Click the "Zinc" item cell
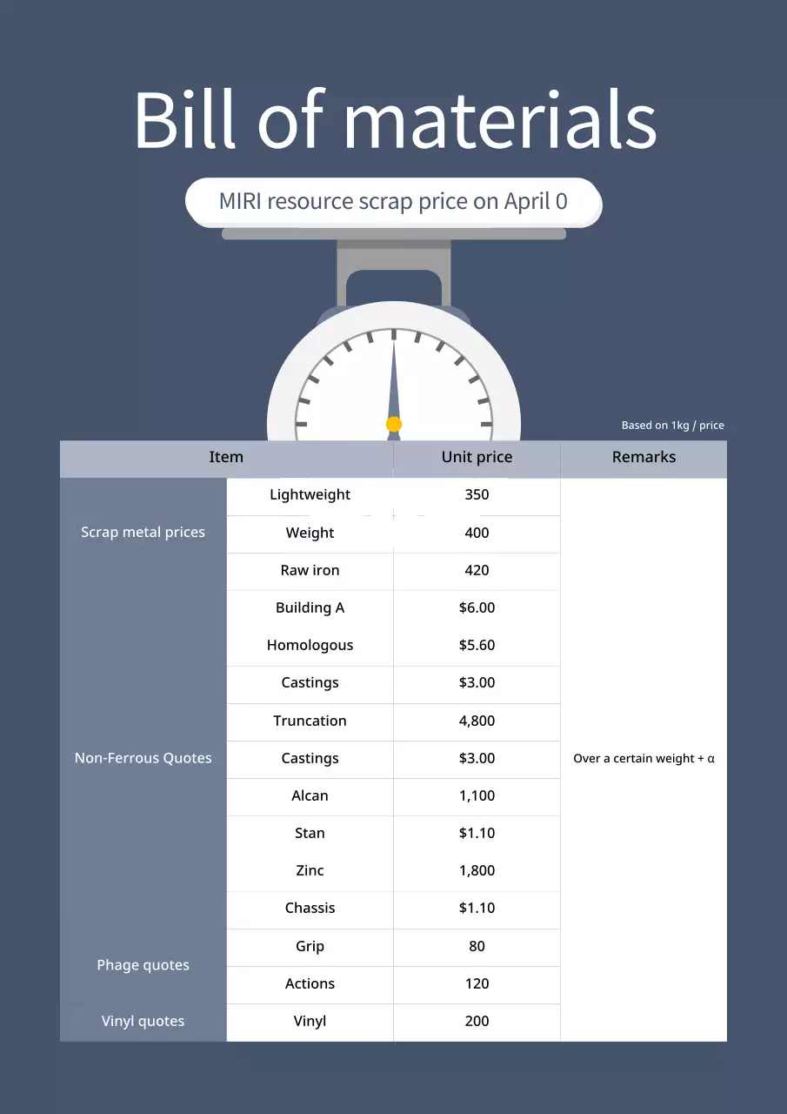This screenshot has height=1114, width=787. [310, 871]
